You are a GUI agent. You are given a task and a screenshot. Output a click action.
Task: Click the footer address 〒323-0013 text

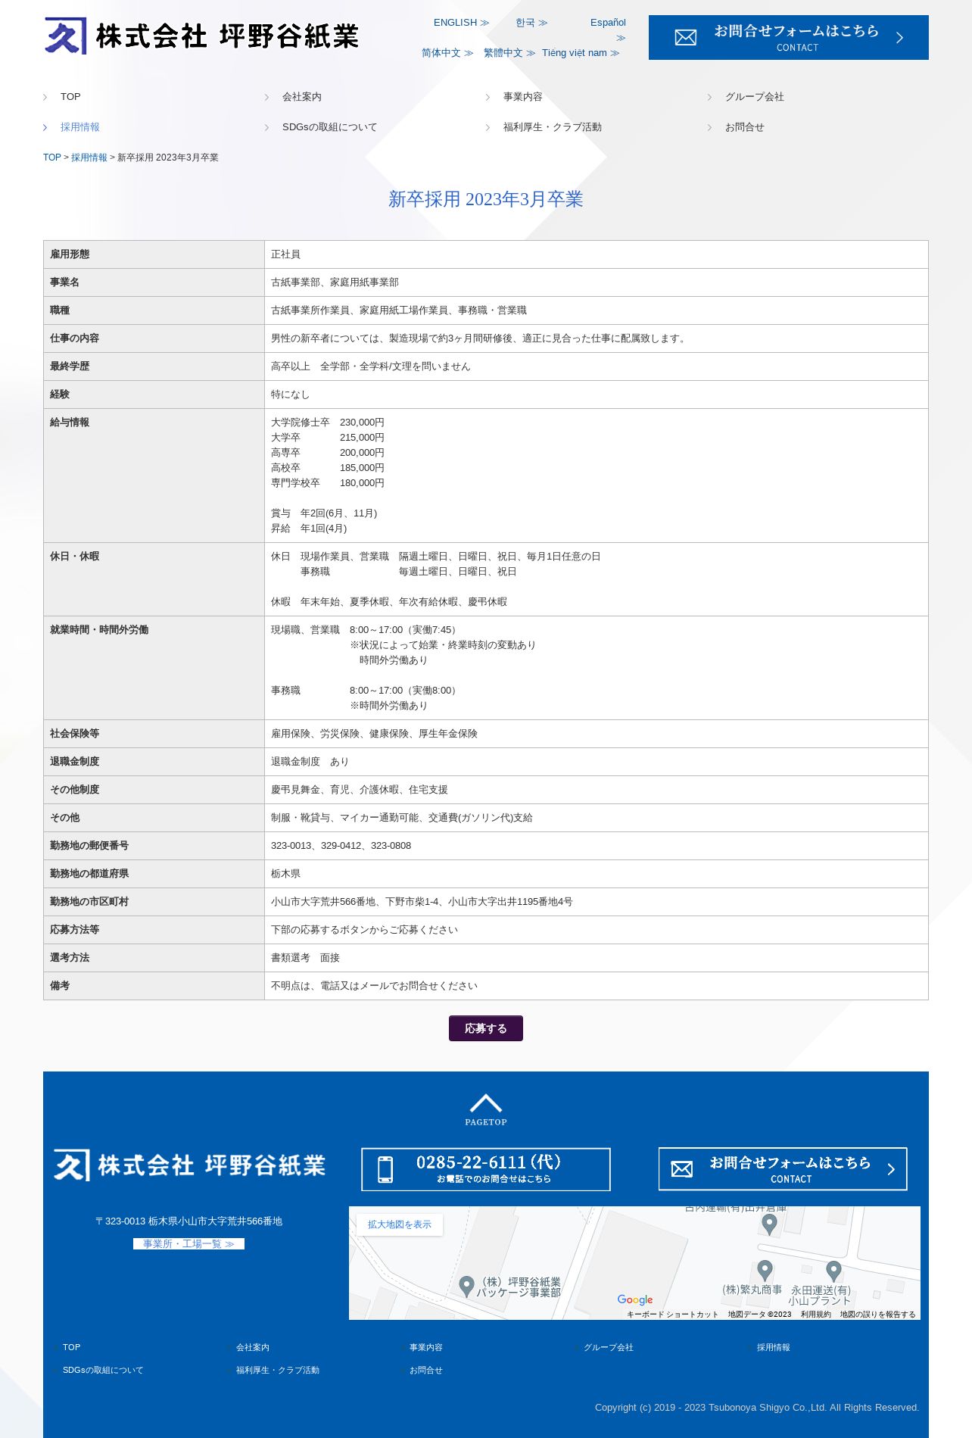pos(188,1221)
